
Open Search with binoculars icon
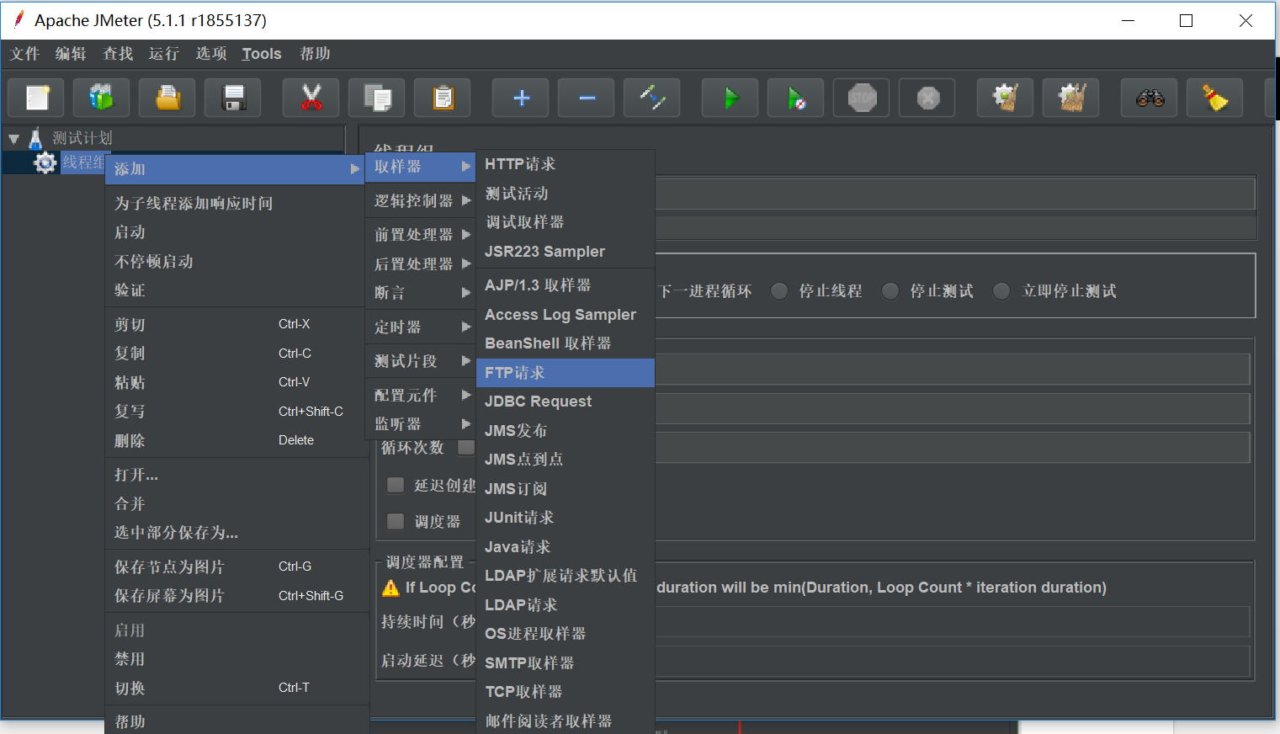(1150, 98)
